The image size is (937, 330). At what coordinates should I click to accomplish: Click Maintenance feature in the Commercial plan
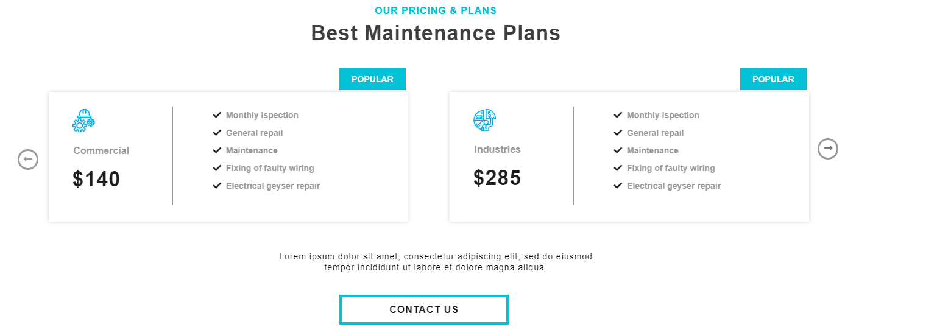(x=252, y=150)
